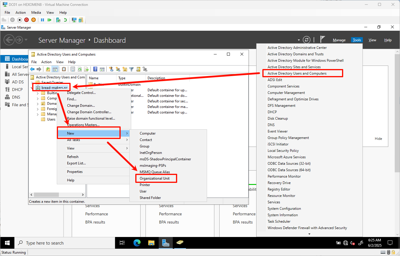Screen dimensions: 400x256
Task: Open File Explorer from the taskbar
Action: pyautogui.click(x=151, y=243)
